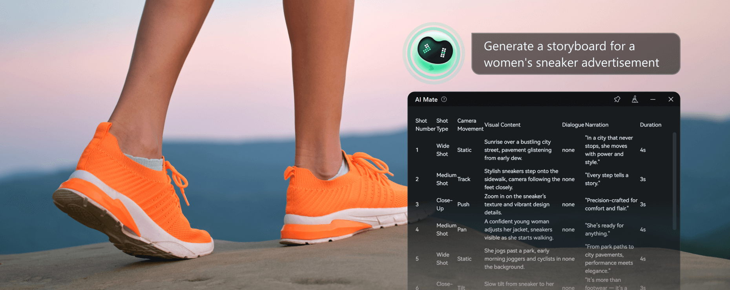Select narration 'Every step tells a story.'
This screenshot has height=290, width=730.
click(x=607, y=179)
